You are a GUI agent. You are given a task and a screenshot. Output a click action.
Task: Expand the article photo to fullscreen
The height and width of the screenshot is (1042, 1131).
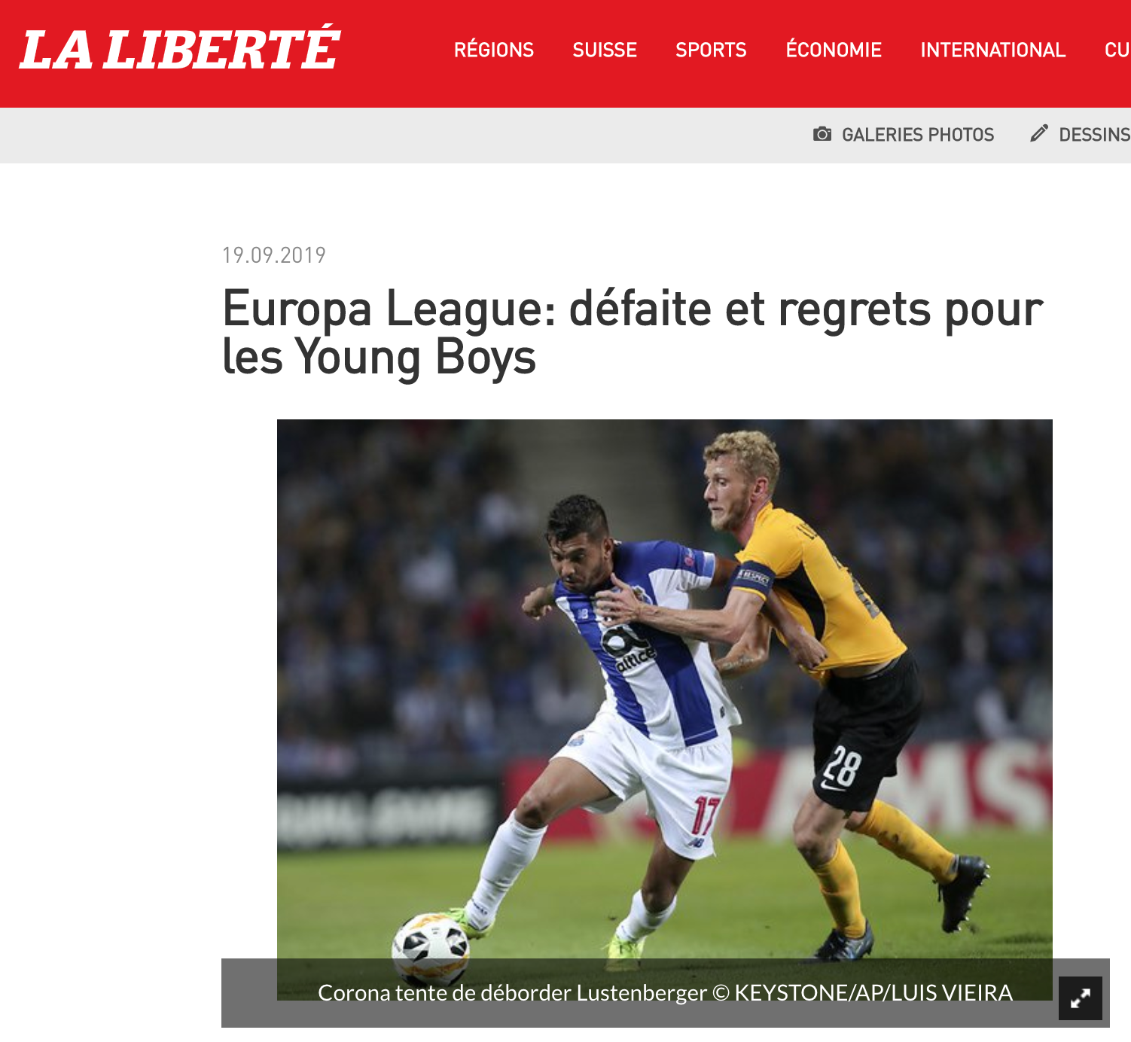tap(1081, 998)
